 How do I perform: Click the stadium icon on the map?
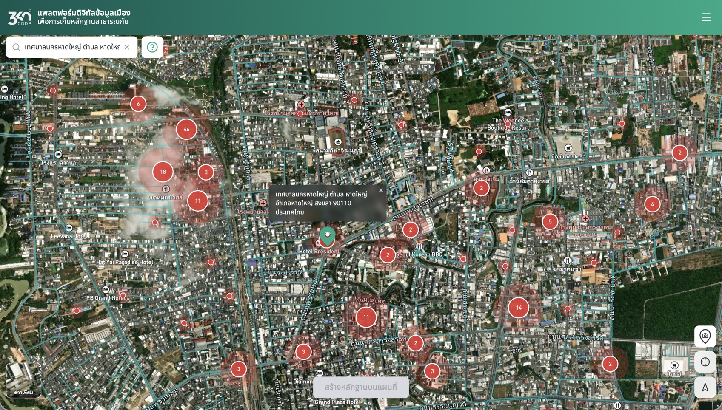point(338,142)
